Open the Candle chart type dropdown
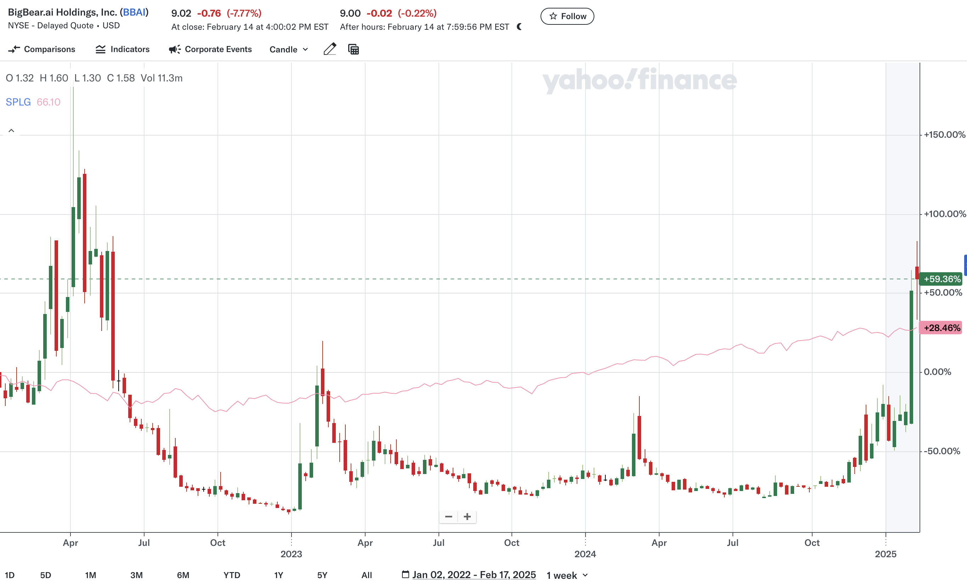The width and height of the screenshot is (967, 582). (x=288, y=50)
